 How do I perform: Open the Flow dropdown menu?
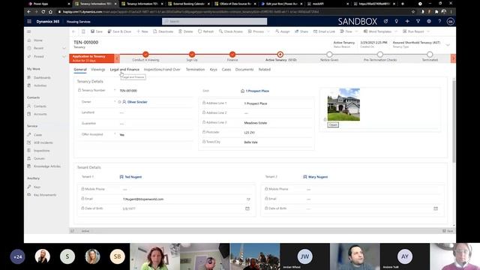356,31
